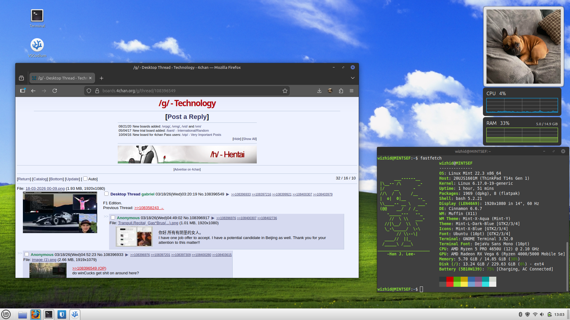570x320 pixels.
Task: Open the tracking protection shield in the address bar
Action: pos(89,91)
